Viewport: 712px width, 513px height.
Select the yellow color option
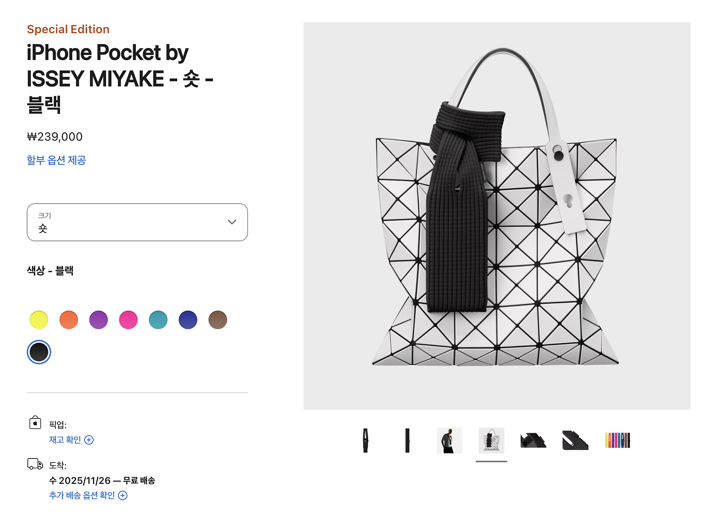39,320
